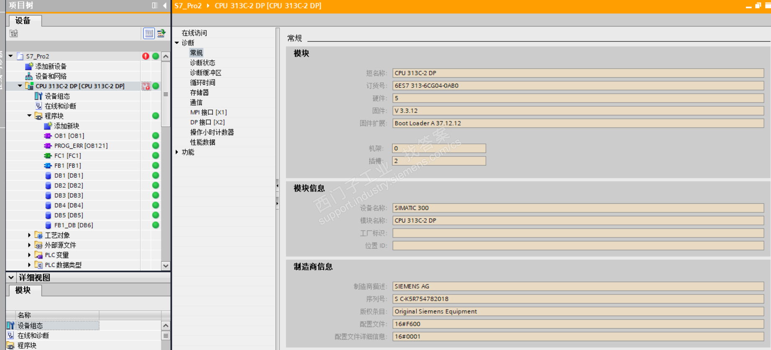Expand the 工艺对象 folder

pos(29,235)
